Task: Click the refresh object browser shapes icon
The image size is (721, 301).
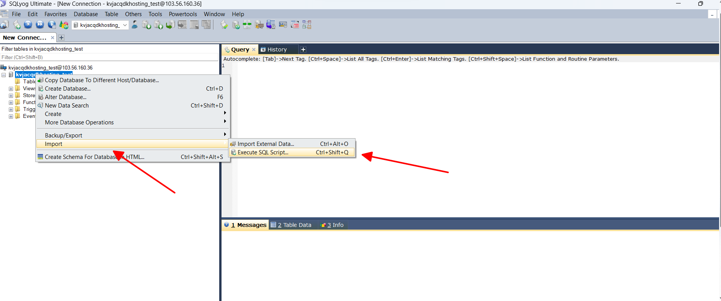Action: (64, 25)
